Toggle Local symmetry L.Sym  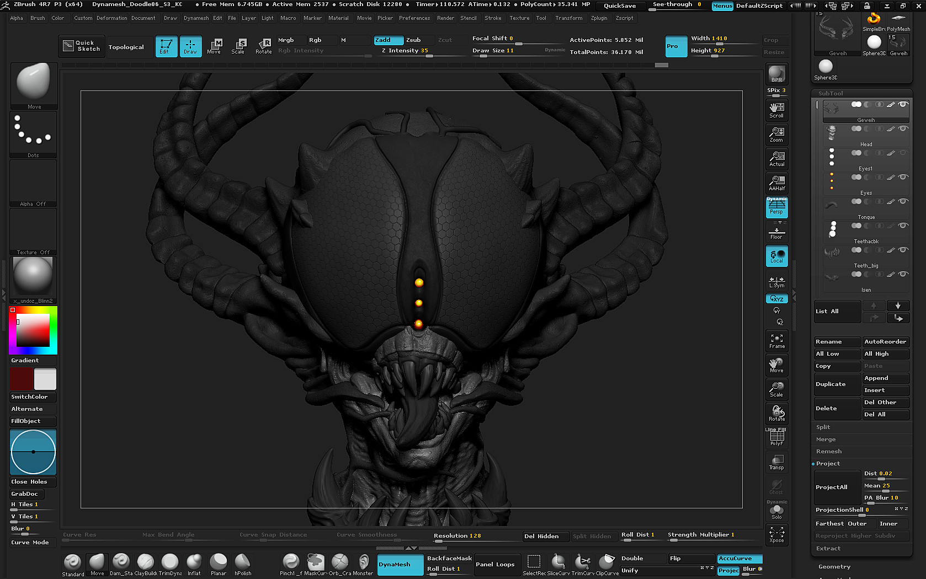pyautogui.click(x=776, y=282)
